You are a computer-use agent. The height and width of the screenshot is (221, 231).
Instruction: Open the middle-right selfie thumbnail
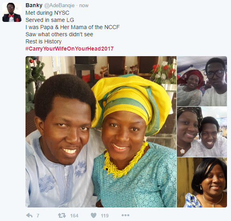[x=202, y=132]
